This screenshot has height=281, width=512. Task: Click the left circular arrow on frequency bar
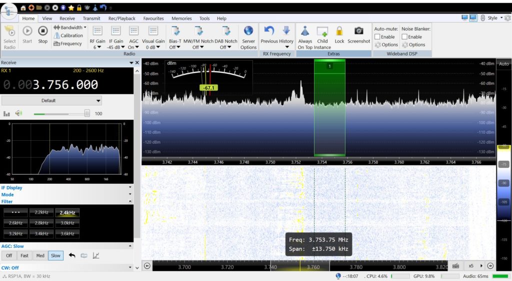tap(147, 265)
